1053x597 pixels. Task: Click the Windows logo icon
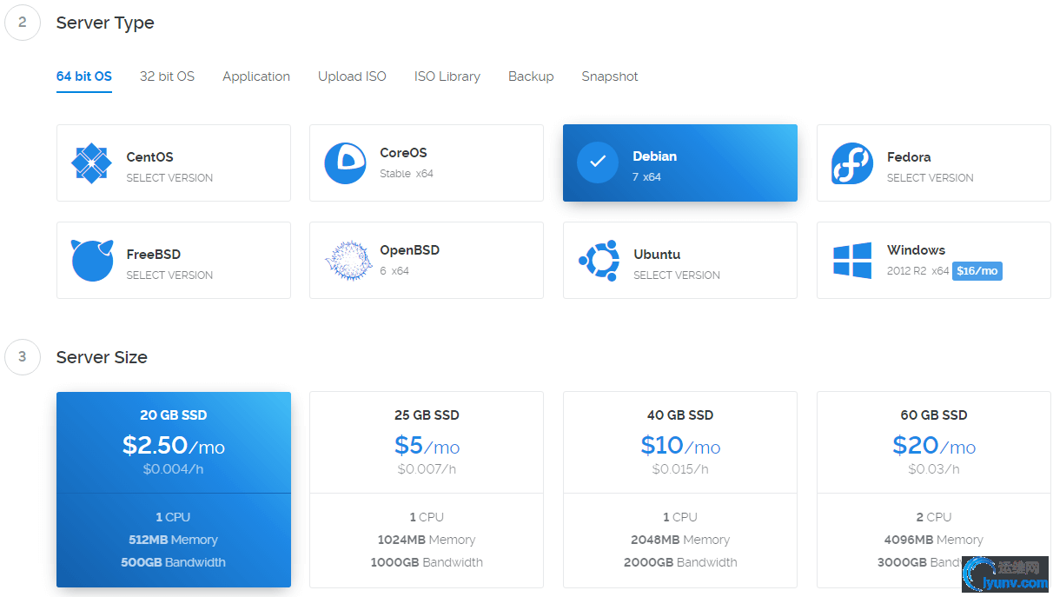[852, 261]
